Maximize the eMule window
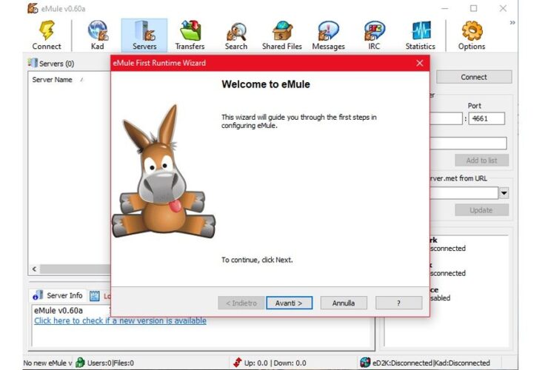This screenshot has height=370, width=548. 473,8
